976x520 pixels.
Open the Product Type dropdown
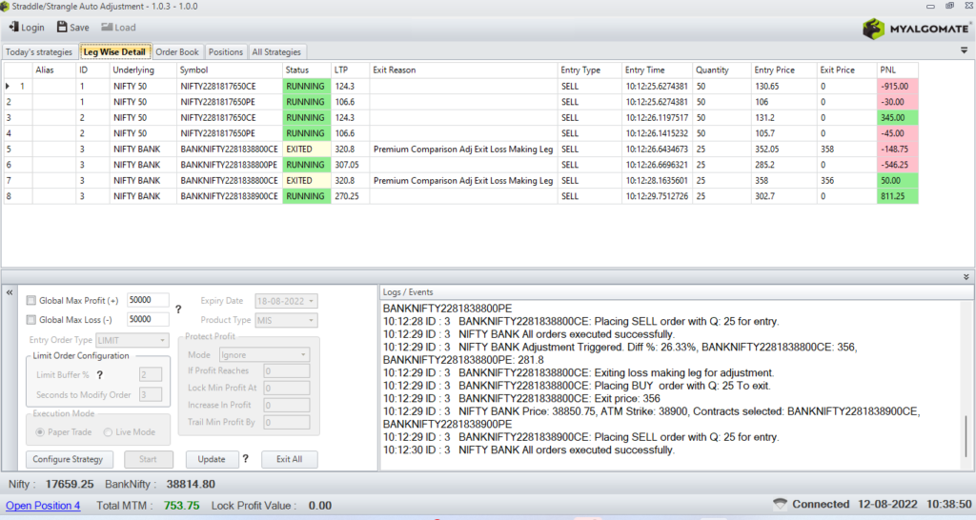pos(312,320)
